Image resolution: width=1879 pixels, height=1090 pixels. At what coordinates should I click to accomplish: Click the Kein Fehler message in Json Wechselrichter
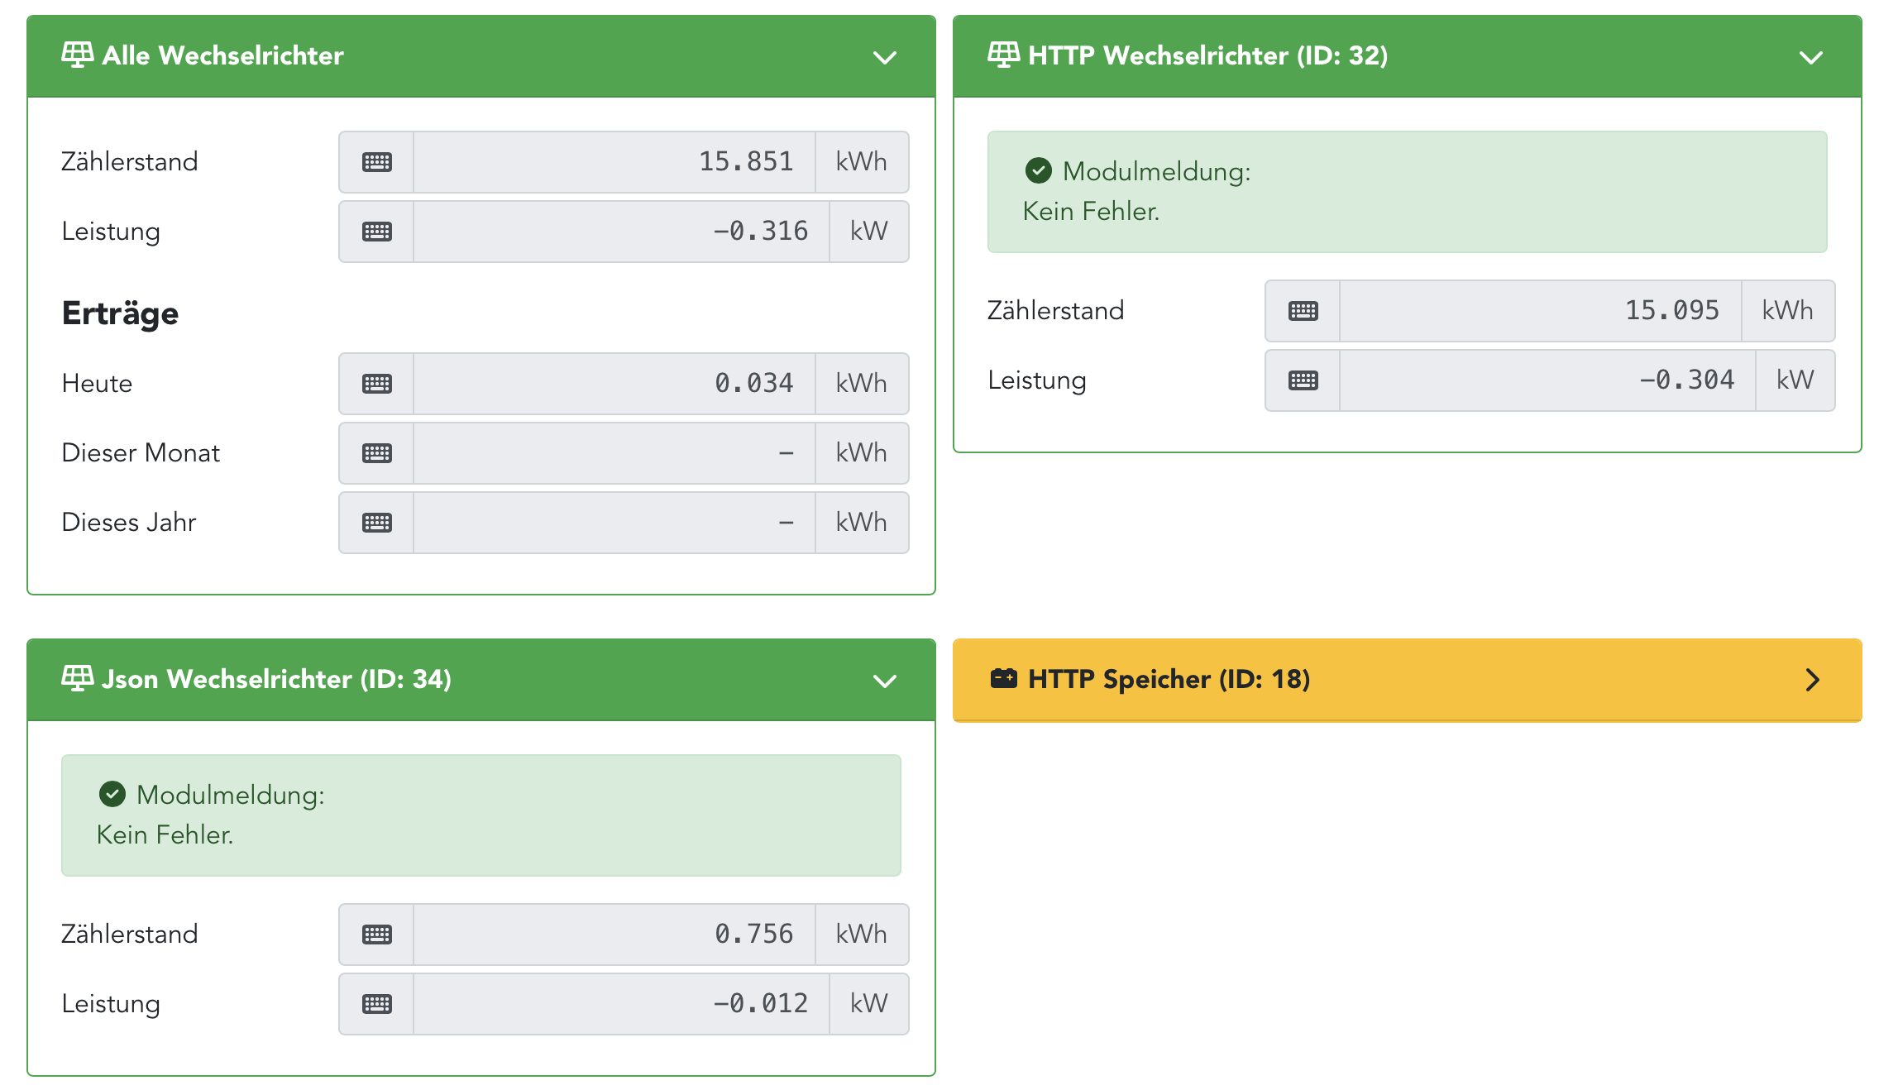click(x=165, y=834)
